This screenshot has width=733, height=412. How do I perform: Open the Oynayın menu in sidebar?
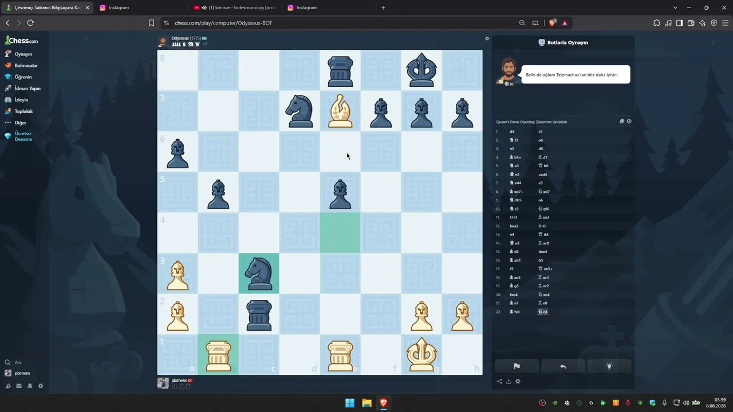18,54
